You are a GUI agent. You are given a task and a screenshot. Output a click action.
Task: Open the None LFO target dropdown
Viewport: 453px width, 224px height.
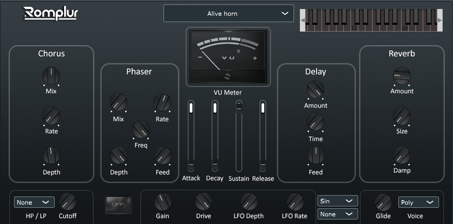point(338,214)
